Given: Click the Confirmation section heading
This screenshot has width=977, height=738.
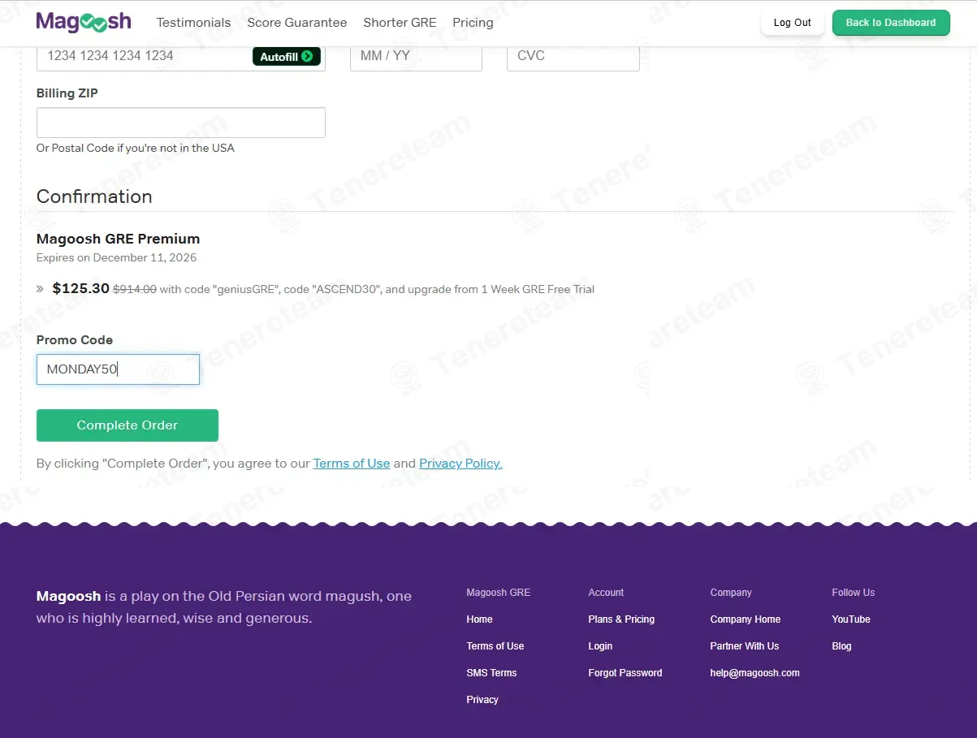Looking at the screenshot, I should click(x=94, y=196).
